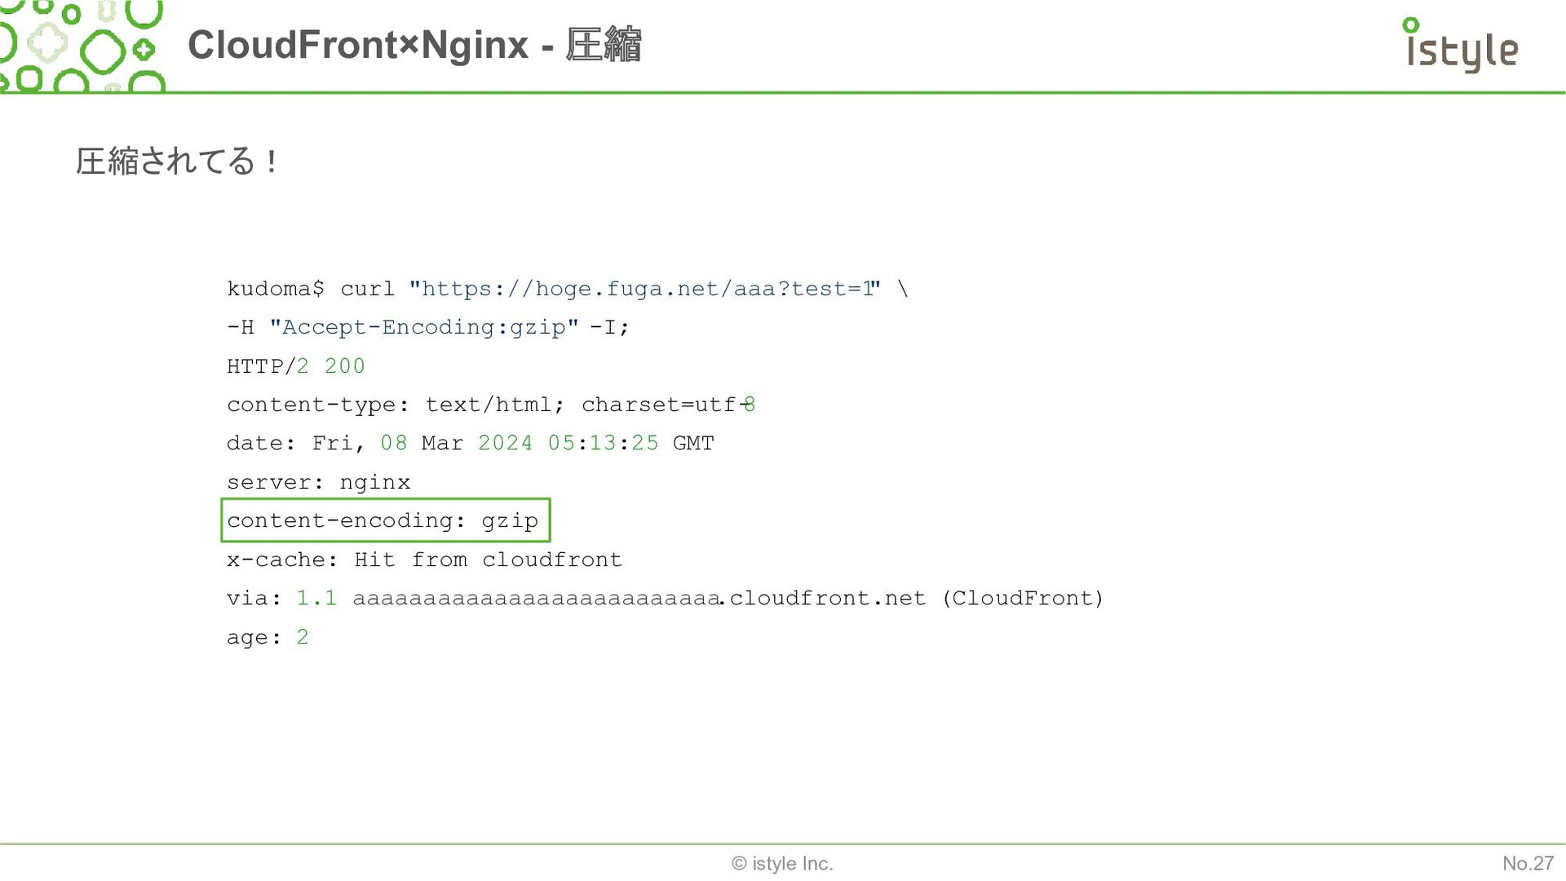Click the HTTP/2 200 status line
This screenshot has width=1566, height=881.
pyautogui.click(x=296, y=366)
